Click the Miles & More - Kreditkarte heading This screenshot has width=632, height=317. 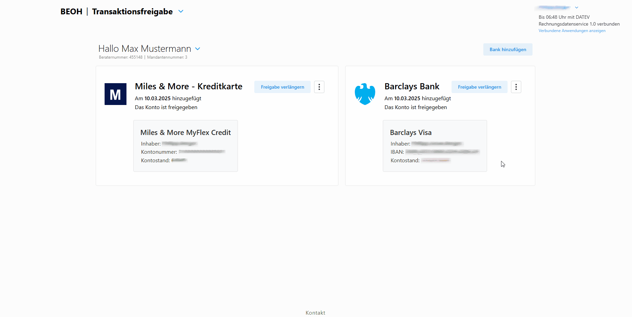point(189,86)
